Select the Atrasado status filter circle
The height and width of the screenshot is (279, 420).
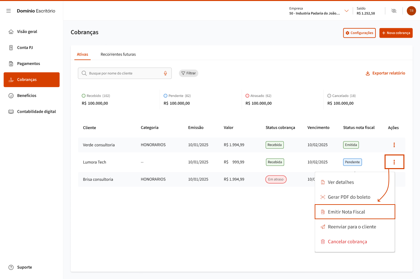pos(247,96)
